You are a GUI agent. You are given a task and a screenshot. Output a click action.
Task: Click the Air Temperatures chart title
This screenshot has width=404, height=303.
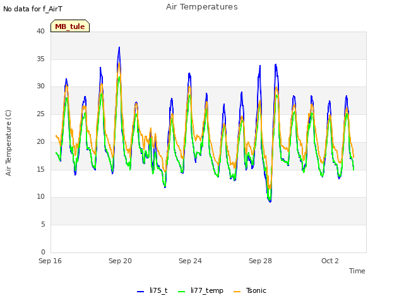[202, 7]
